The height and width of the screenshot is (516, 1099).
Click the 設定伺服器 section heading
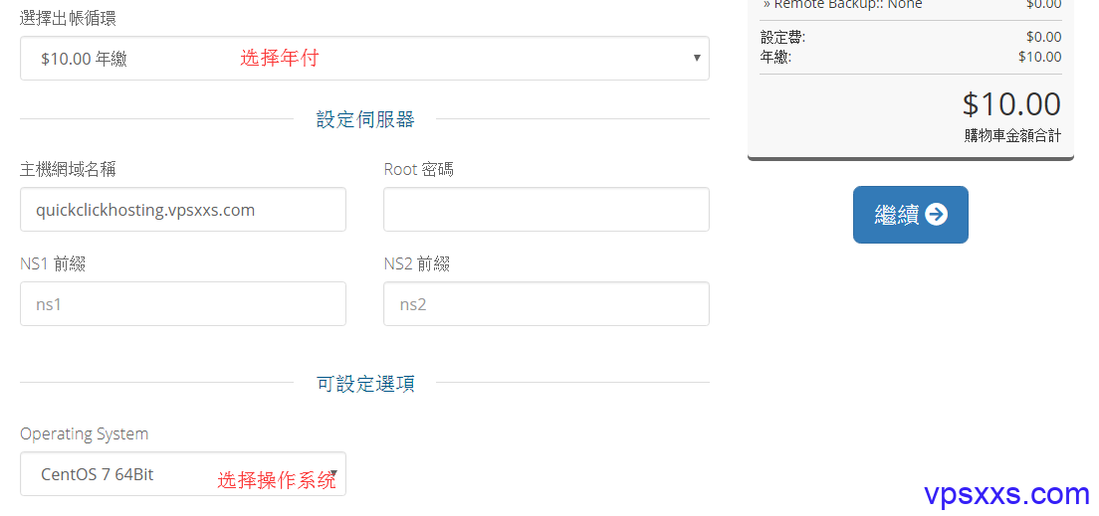coord(365,119)
